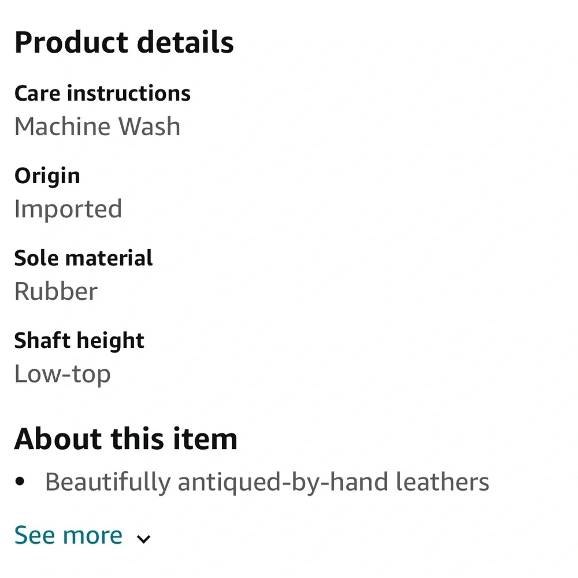Select the Care instructions label
This screenshot has height=578, width=578.
[102, 93]
